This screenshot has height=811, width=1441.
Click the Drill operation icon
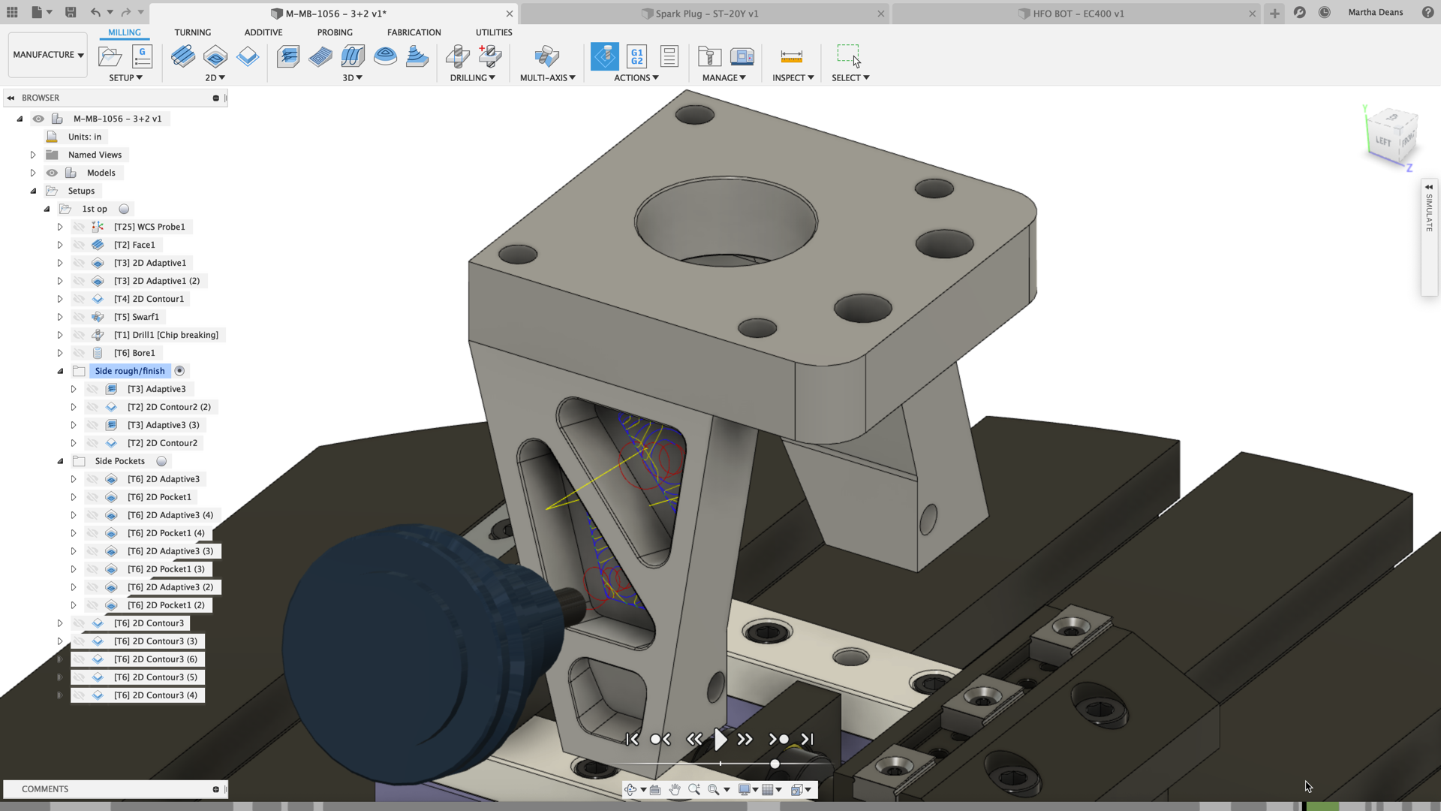[457, 56]
